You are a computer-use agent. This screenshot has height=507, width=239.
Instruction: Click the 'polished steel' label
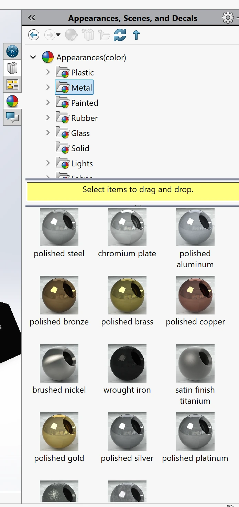[59, 254]
